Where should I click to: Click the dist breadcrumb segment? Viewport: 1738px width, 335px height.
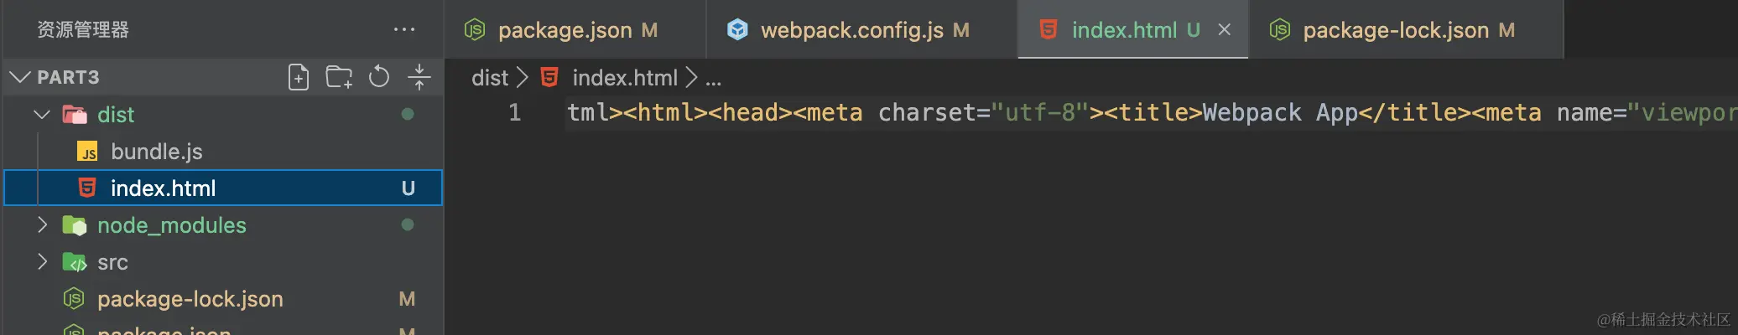click(x=490, y=78)
